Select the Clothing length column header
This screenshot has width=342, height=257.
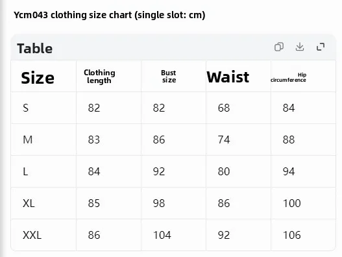click(x=99, y=77)
